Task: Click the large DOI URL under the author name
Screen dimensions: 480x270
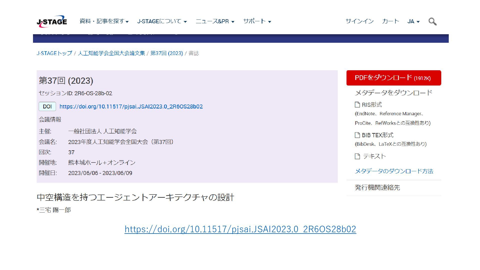Action: click(x=240, y=229)
